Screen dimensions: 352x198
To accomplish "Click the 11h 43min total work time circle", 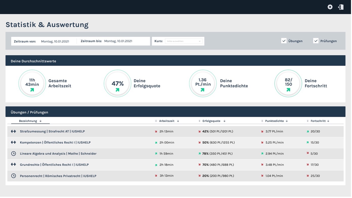I will (32, 83).
